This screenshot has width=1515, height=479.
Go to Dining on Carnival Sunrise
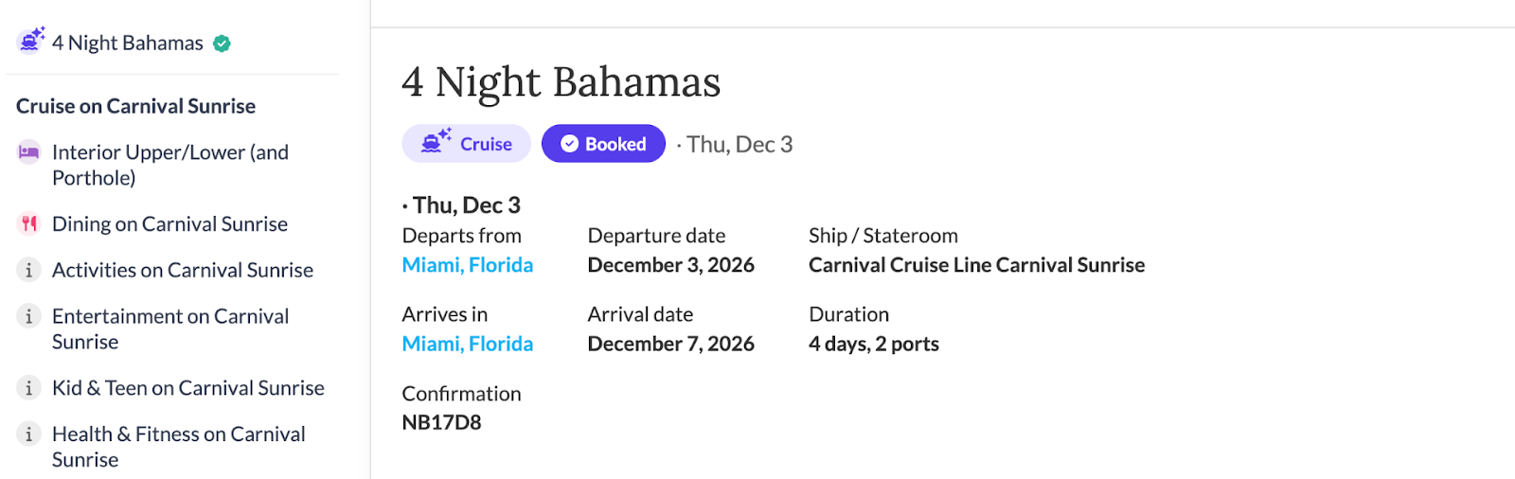[x=169, y=224]
